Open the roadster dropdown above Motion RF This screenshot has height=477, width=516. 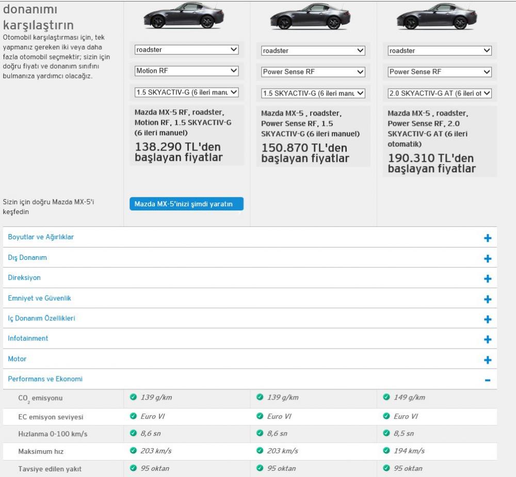(187, 50)
